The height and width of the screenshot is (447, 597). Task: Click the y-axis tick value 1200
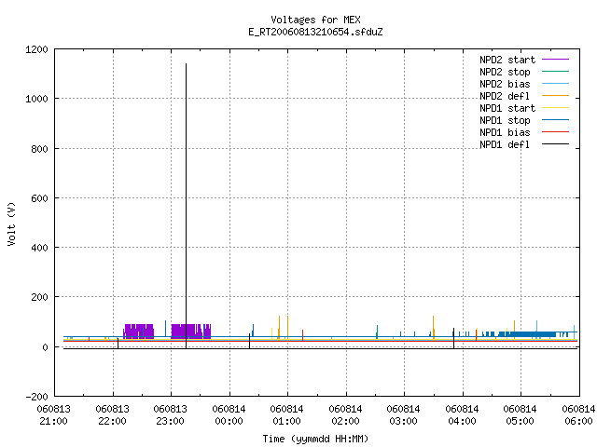(36, 49)
